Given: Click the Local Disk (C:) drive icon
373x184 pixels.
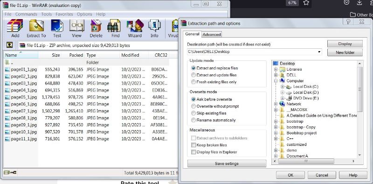Looking at the screenshot, I should click(289, 87).
